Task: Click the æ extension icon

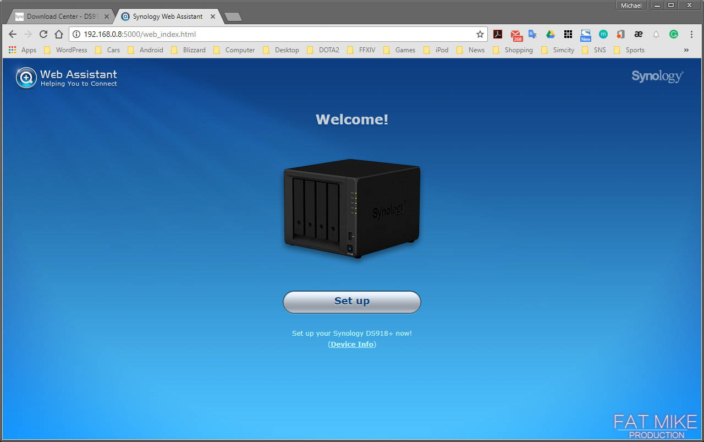Action: (638, 34)
